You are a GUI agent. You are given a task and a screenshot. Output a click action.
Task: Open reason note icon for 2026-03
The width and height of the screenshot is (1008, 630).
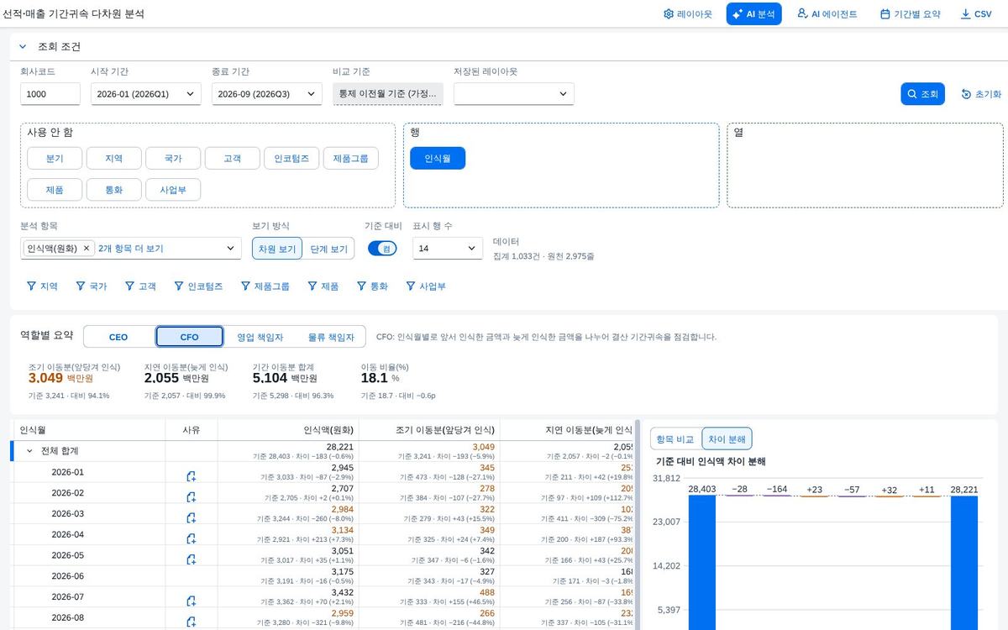coord(192,518)
